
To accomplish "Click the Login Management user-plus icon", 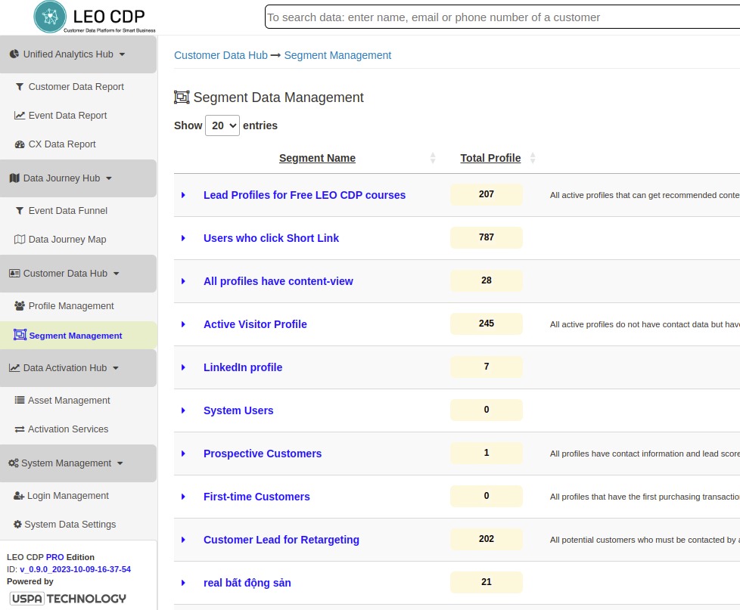I will click(x=19, y=496).
